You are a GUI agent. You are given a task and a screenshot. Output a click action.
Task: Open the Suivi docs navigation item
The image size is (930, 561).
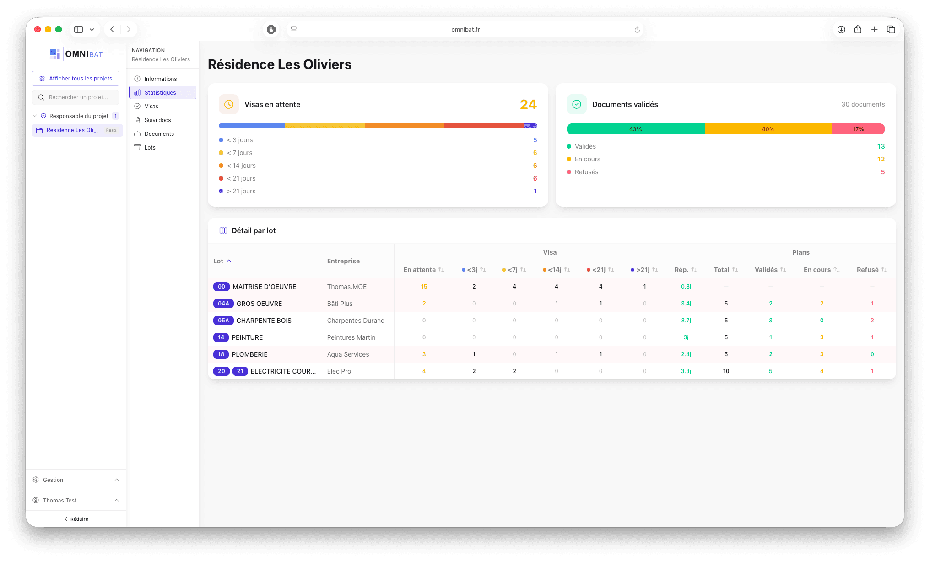pyautogui.click(x=157, y=120)
